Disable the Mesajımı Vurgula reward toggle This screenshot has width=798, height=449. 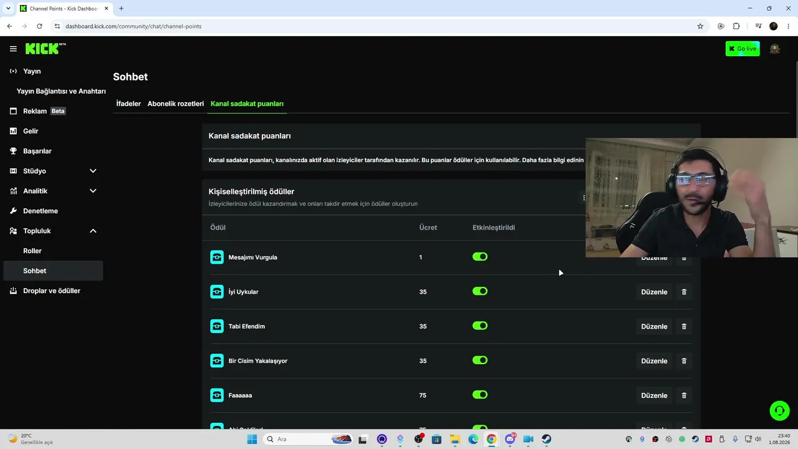pos(480,257)
